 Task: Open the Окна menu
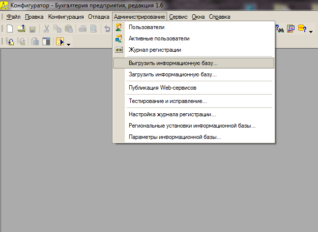tap(198, 17)
